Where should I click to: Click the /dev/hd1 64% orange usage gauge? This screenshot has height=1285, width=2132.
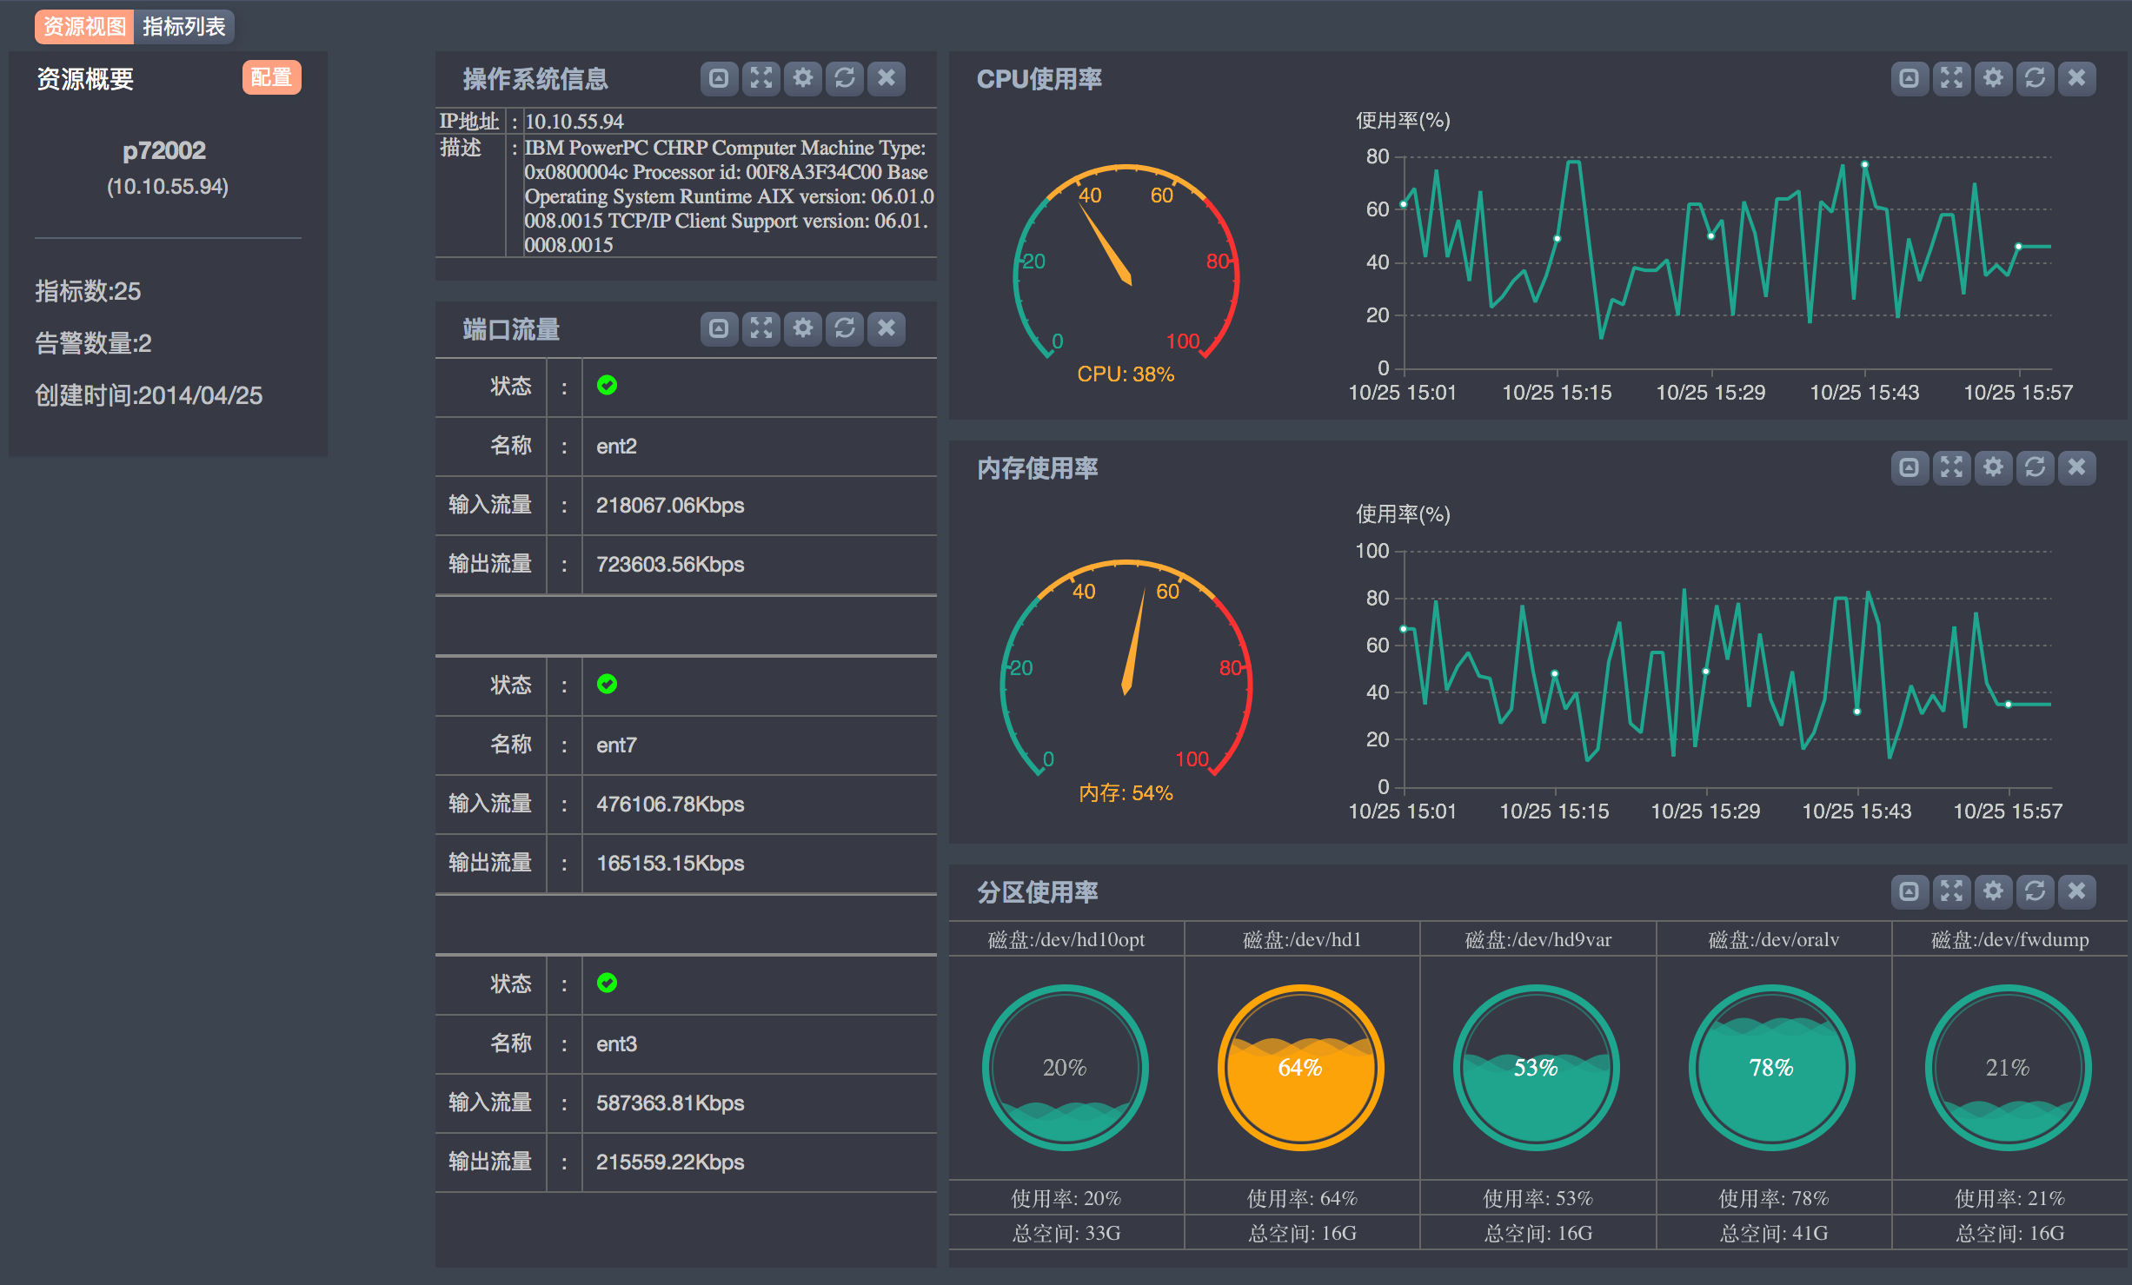(x=1300, y=1067)
